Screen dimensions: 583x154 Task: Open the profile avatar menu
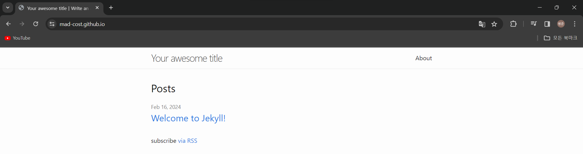(x=561, y=24)
